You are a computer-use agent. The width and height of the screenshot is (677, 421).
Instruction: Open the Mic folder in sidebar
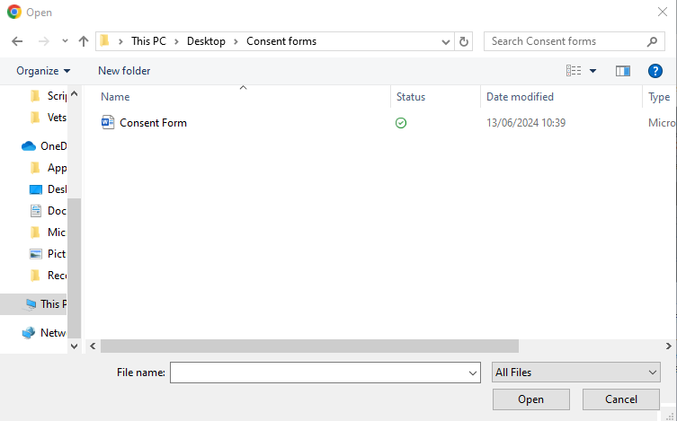pyautogui.click(x=49, y=232)
